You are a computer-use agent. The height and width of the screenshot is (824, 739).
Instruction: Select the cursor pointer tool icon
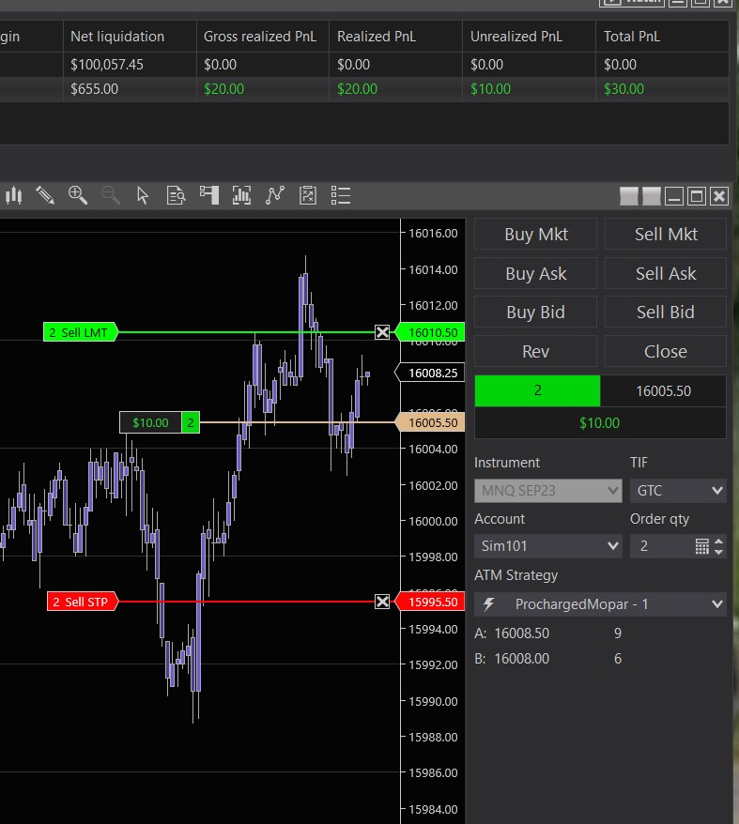click(x=143, y=195)
